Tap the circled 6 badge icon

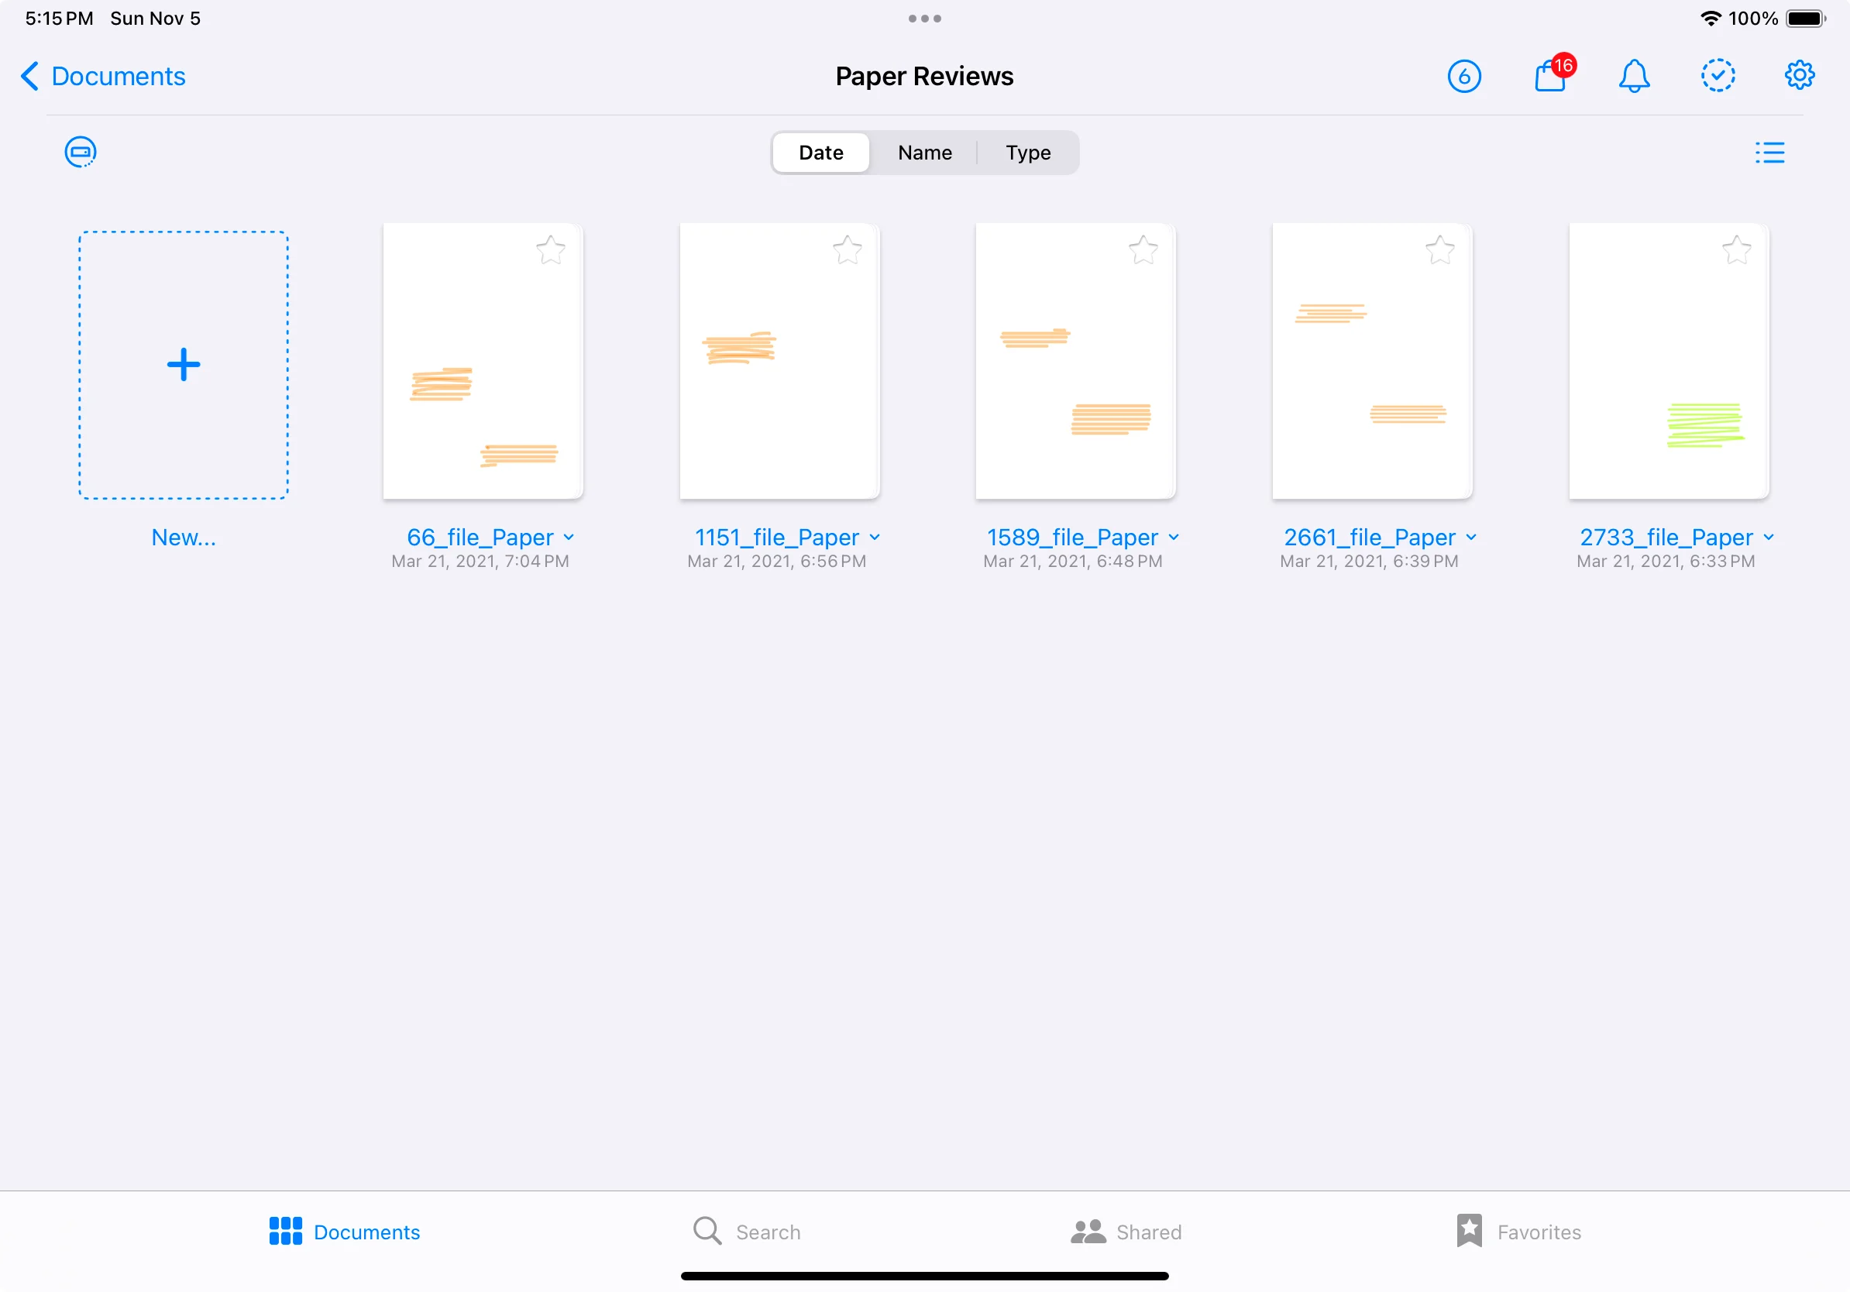[1464, 77]
